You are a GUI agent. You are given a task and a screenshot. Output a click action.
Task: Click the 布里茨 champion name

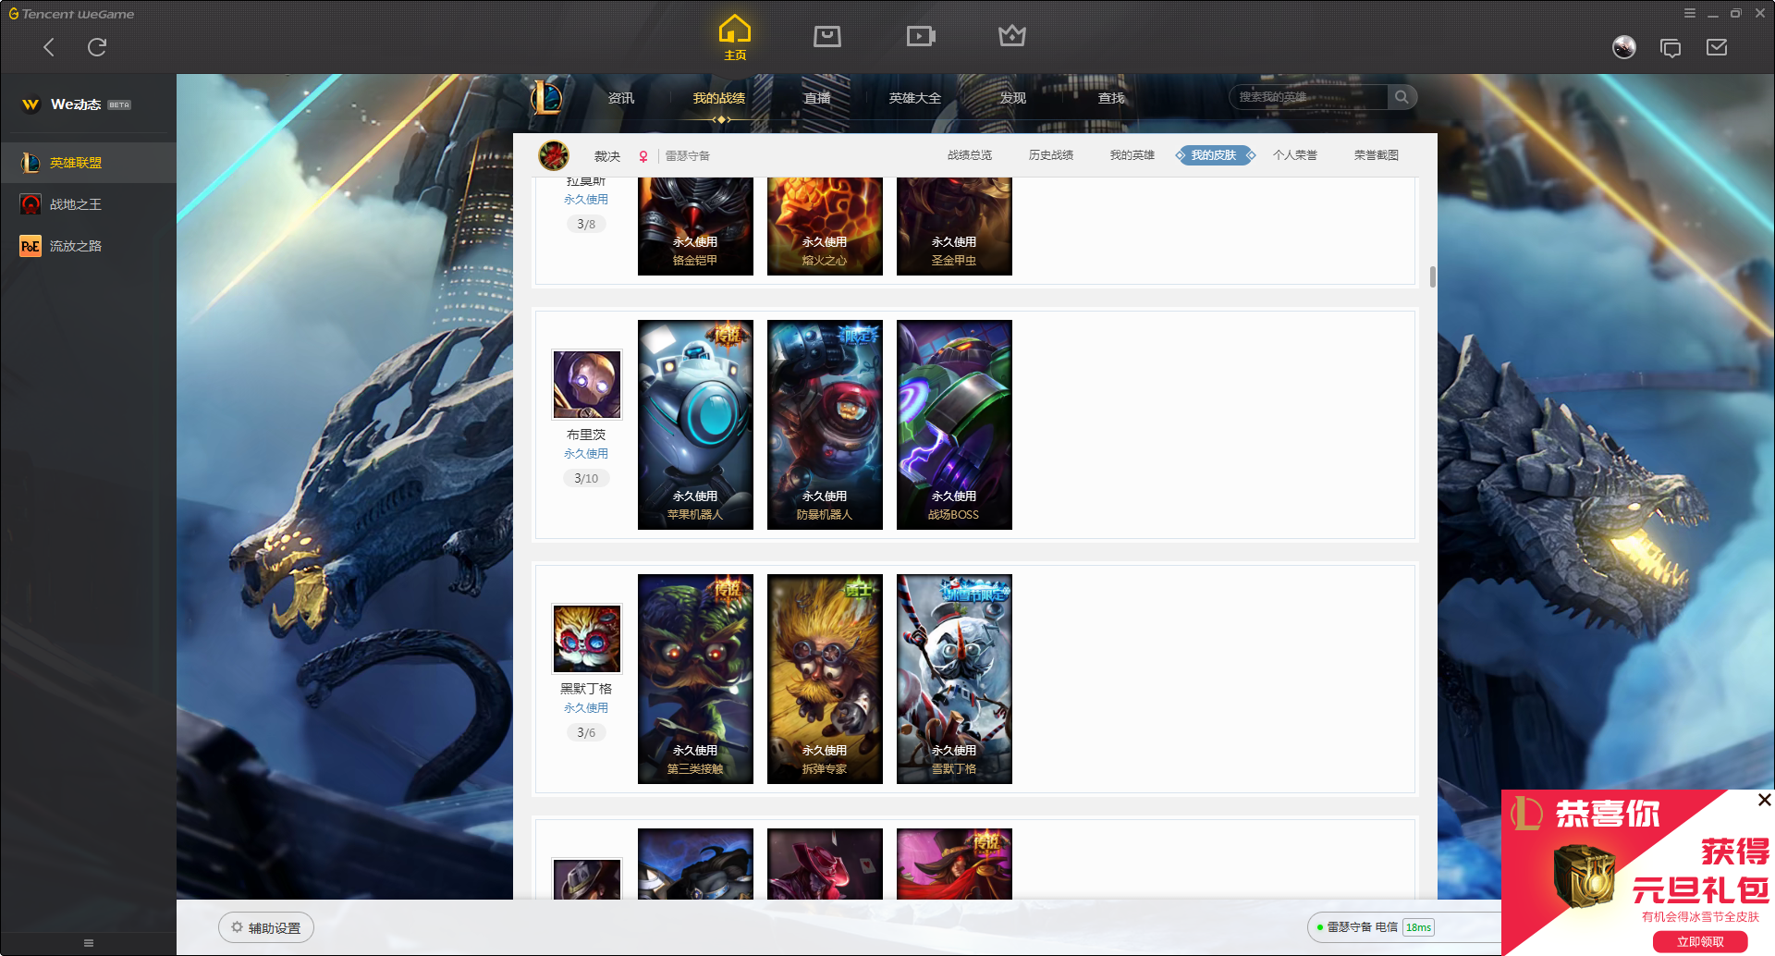tap(586, 435)
